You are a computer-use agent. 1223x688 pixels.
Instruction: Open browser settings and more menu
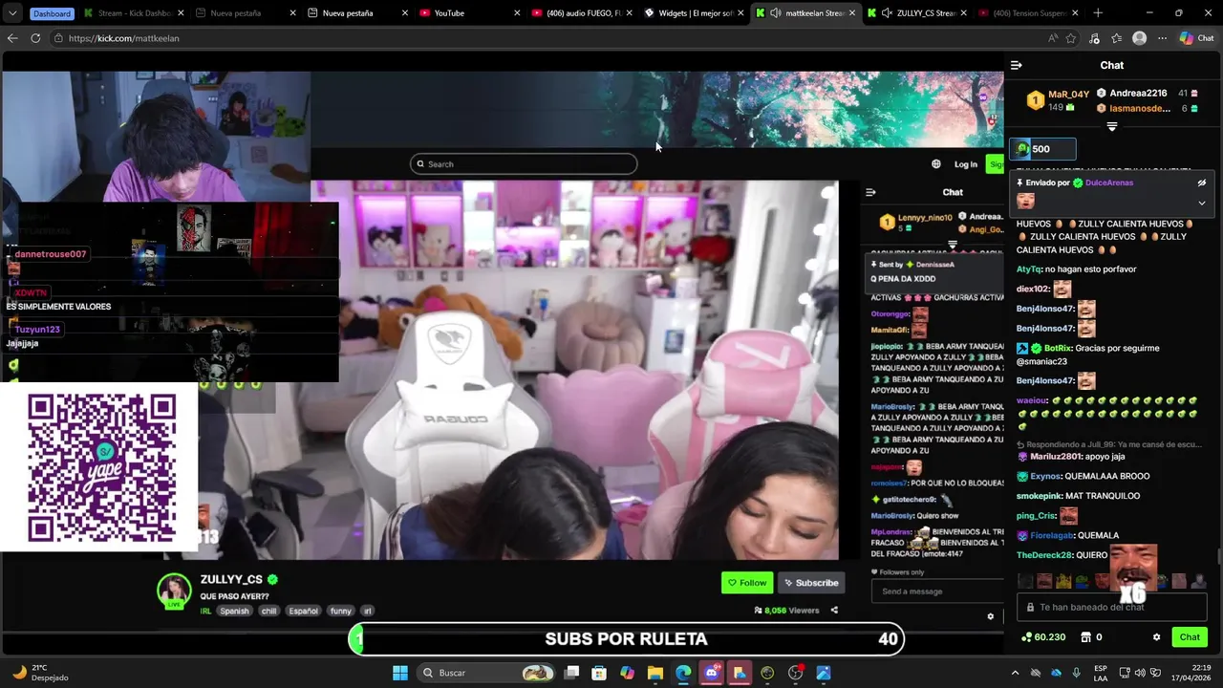(1162, 38)
